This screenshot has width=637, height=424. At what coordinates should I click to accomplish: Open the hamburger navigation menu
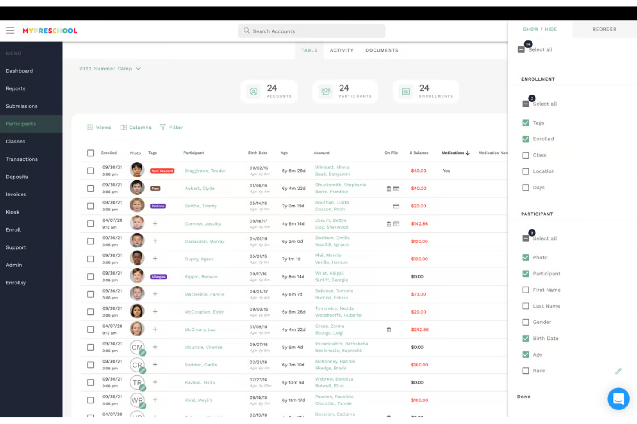[x=10, y=30]
